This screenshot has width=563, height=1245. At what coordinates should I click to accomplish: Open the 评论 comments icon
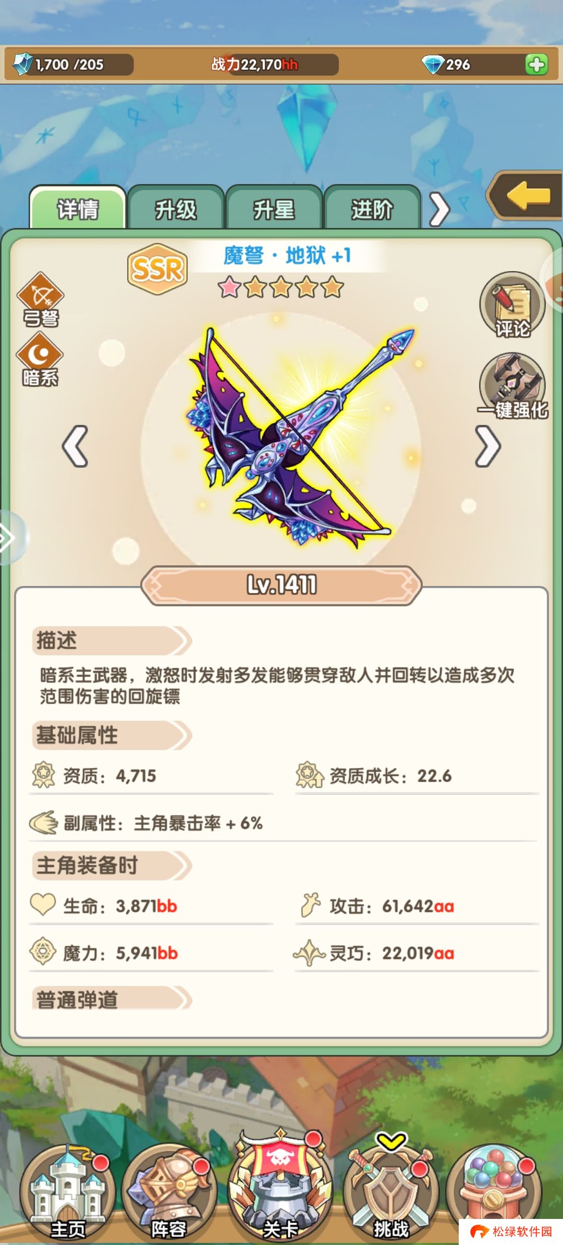(x=512, y=305)
